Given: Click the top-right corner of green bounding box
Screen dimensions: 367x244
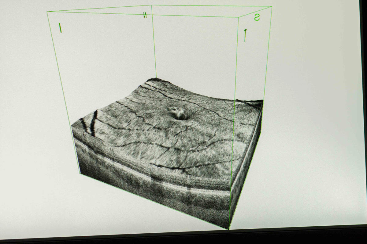Looking at the screenshot, I should (x=272, y=7).
